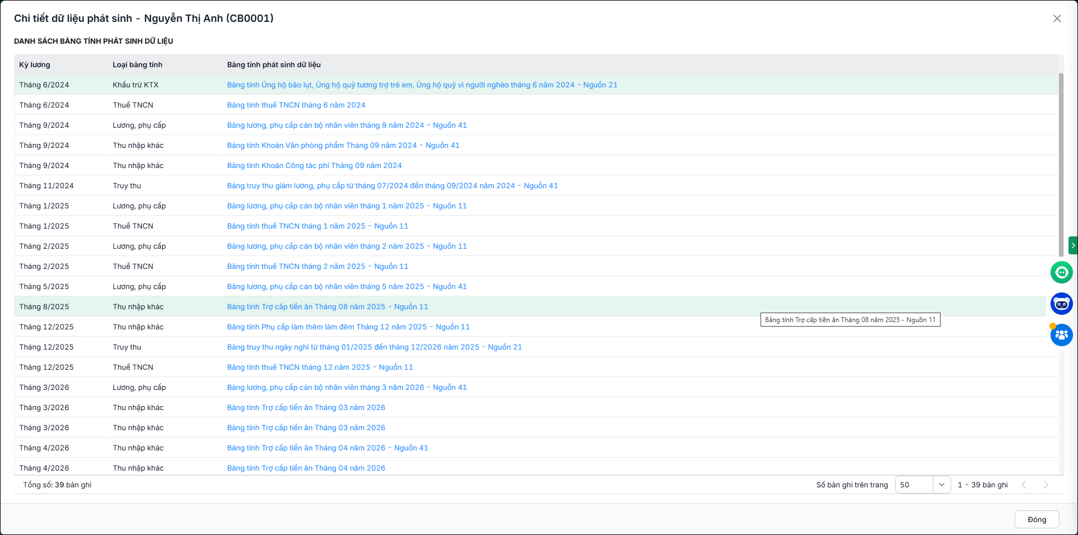The image size is (1078, 535).
Task: Close the dialog with the X icon
Action: click(x=1057, y=18)
